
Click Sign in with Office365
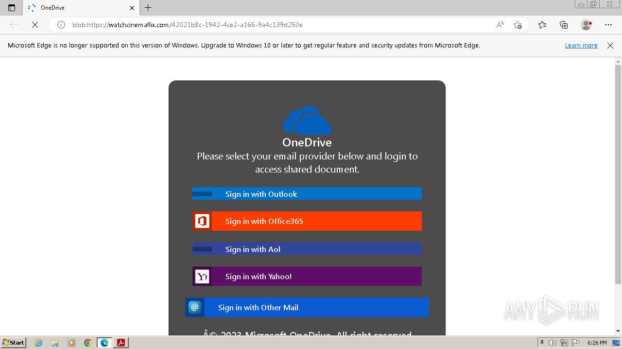pos(307,221)
